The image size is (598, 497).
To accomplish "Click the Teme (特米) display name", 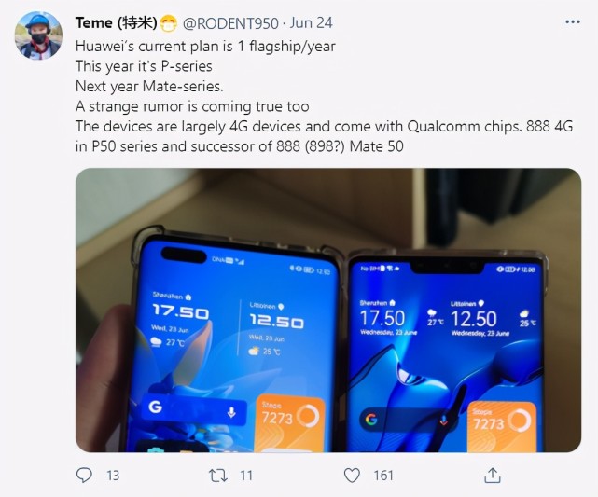I will (x=117, y=23).
